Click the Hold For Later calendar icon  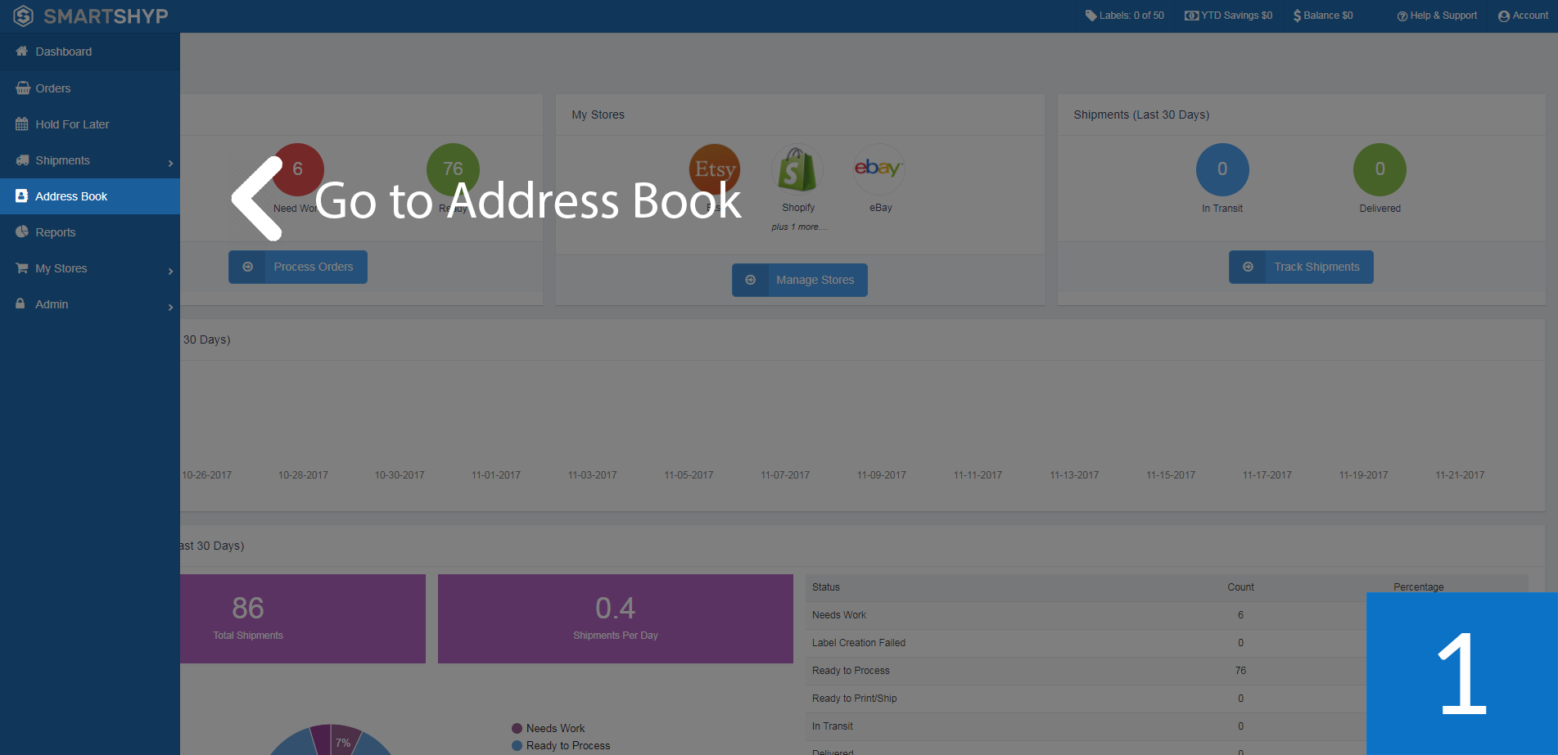point(22,124)
